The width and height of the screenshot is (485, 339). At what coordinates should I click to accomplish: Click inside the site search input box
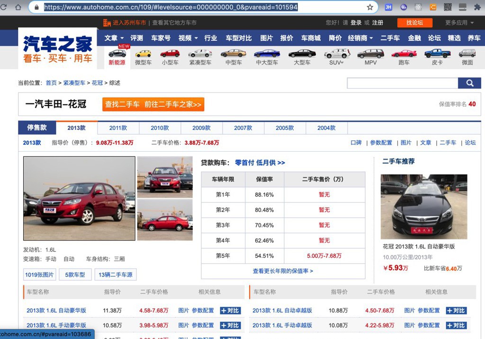tap(403, 83)
